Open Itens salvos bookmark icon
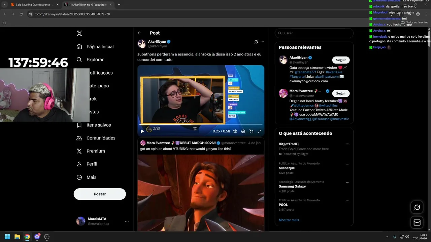Screen dimensions: 431x242 point(79,125)
